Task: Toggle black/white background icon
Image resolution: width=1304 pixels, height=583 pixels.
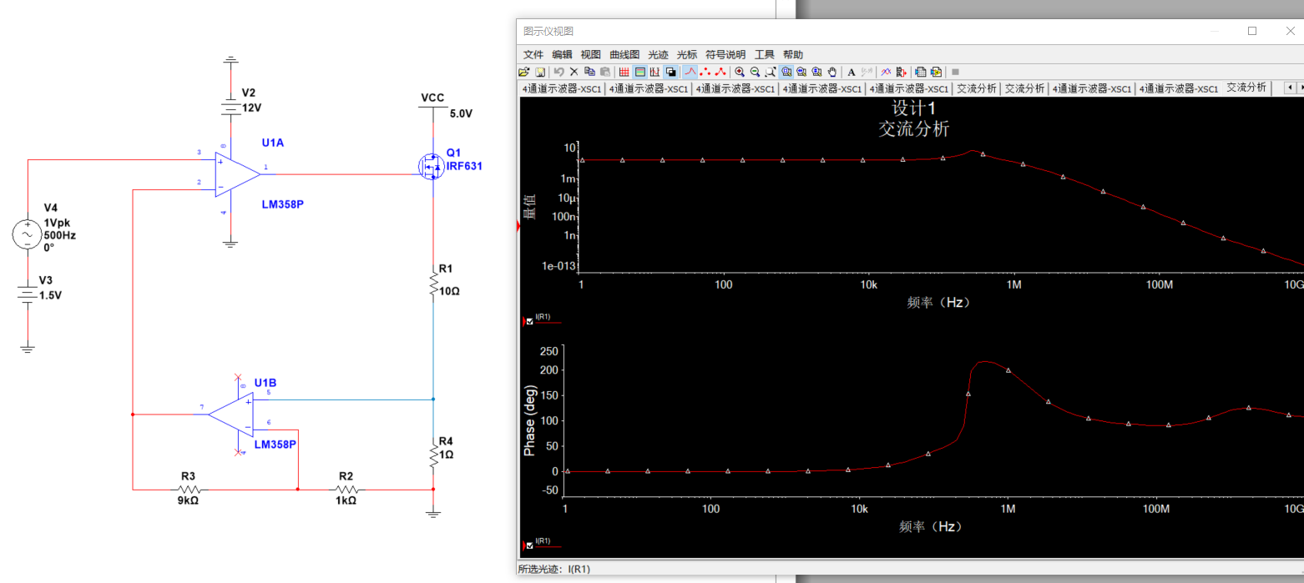Action: tap(670, 72)
